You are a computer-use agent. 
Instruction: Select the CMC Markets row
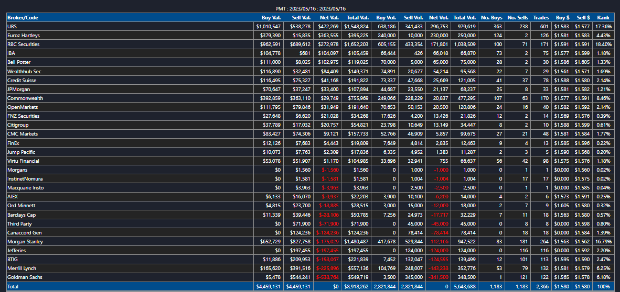click(310, 134)
